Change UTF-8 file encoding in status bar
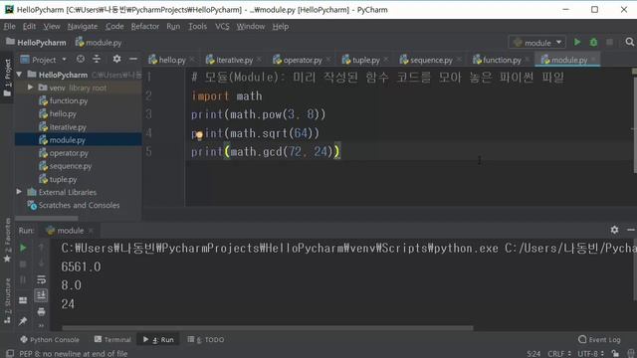The image size is (637, 358). [590, 354]
